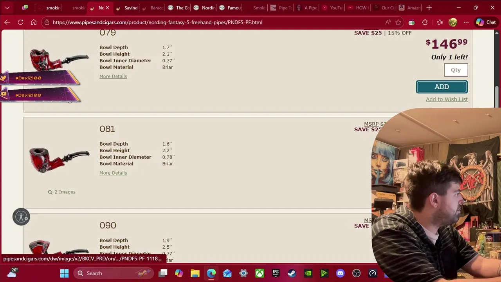Click the magnifier icon beside 2 Images
Screen dimensions: 501x282
50,192
